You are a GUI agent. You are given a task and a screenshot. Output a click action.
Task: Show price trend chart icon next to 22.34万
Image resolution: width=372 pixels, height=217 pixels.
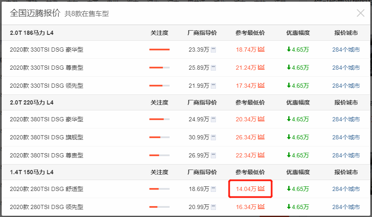click(x=261, y=155)
